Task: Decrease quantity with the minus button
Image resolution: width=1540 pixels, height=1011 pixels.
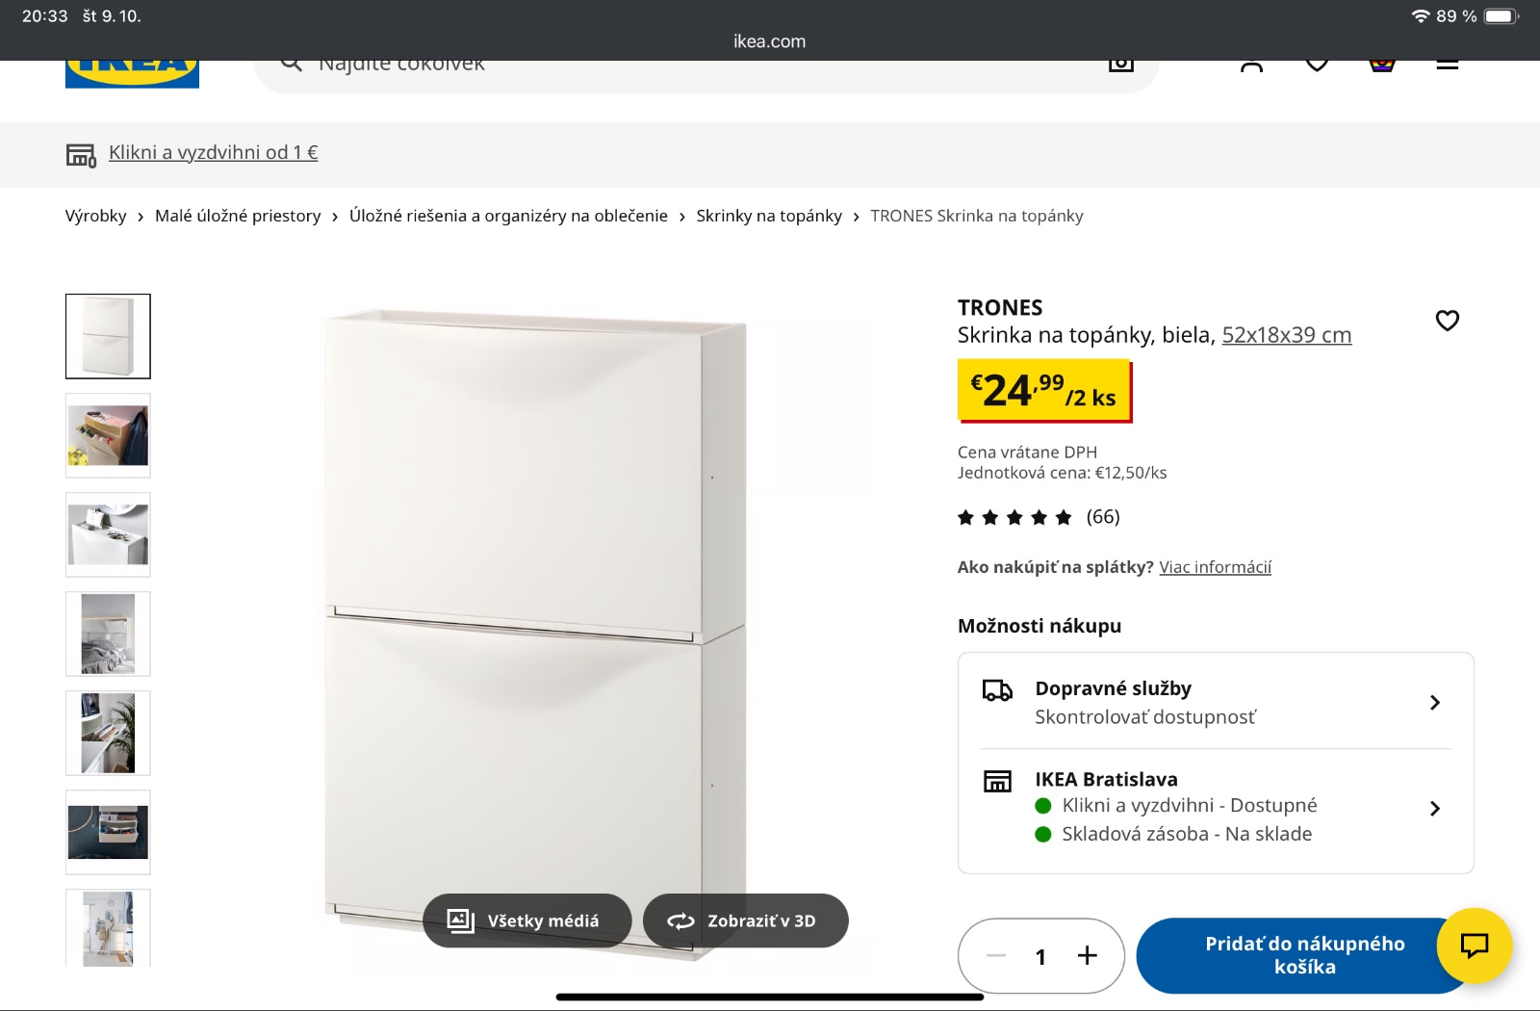Action: click(996, 955)
